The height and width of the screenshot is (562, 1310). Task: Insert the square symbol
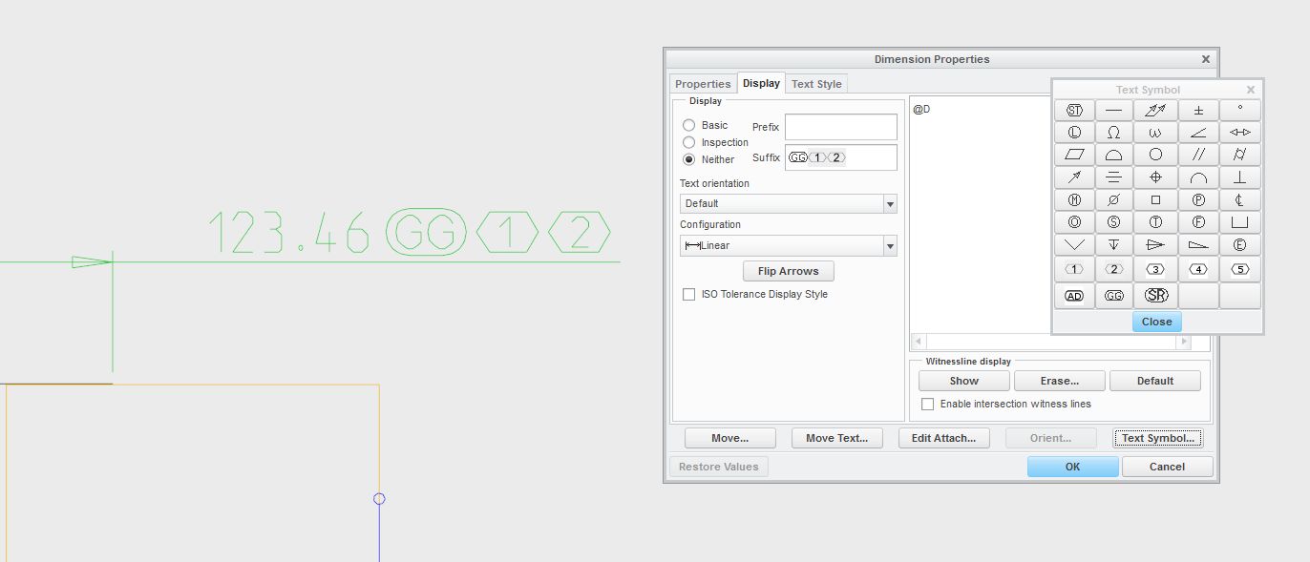pyautogui.click(x=1156, y=200)
